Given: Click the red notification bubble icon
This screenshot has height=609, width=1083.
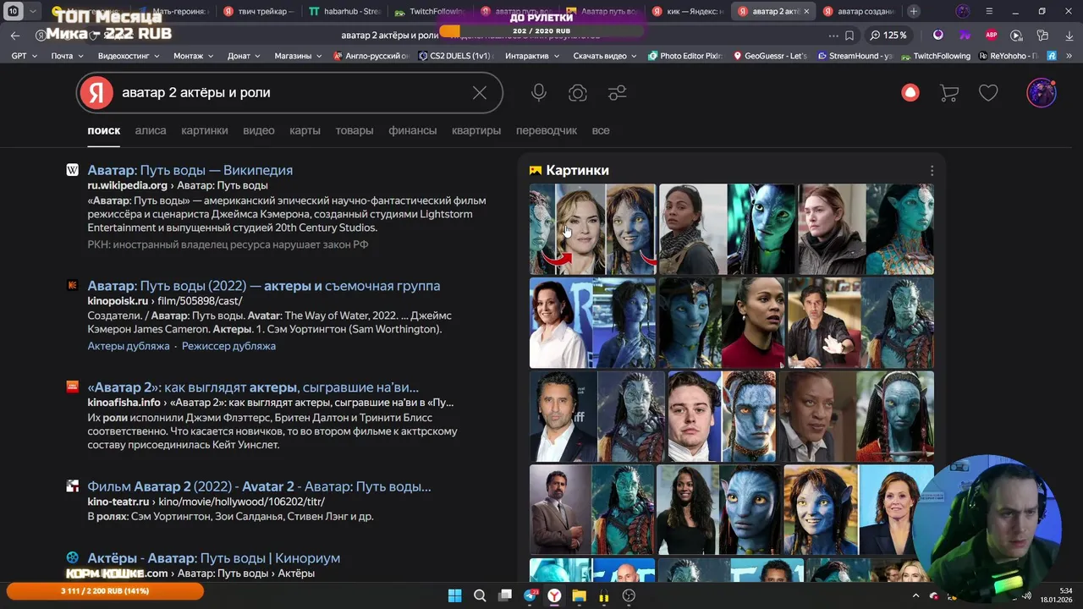Looking at the screenshot, I should (910, 93).
